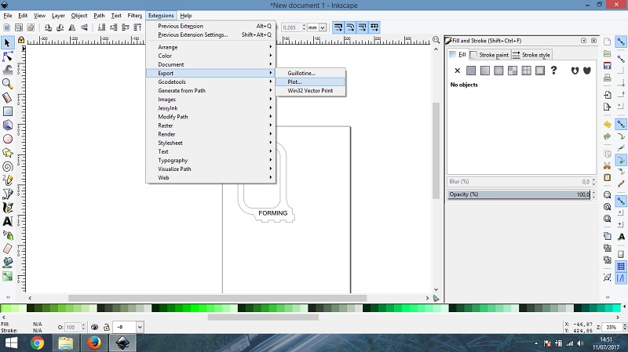Click the flat color fill icon
Image resolution: width=628 pixels, height=352 pixels.
tap(471, 71)
